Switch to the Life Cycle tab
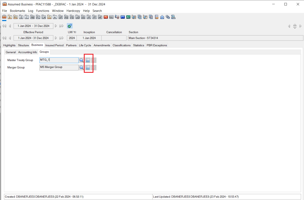Image resolution: width=304 pixels, height=200 pixels. point(85,45)
